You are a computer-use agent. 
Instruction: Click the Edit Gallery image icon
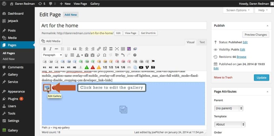47,88
